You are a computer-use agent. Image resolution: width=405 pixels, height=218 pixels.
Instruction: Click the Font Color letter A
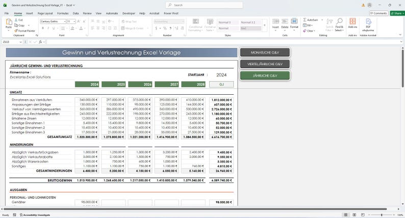coord(81,28)
